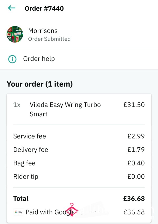Open the Morrisons store logo
158x224 pixels.
point(15,34)
